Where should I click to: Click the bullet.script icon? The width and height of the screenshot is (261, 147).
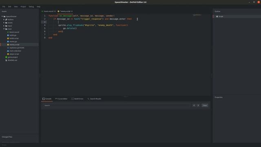[8, 38]
